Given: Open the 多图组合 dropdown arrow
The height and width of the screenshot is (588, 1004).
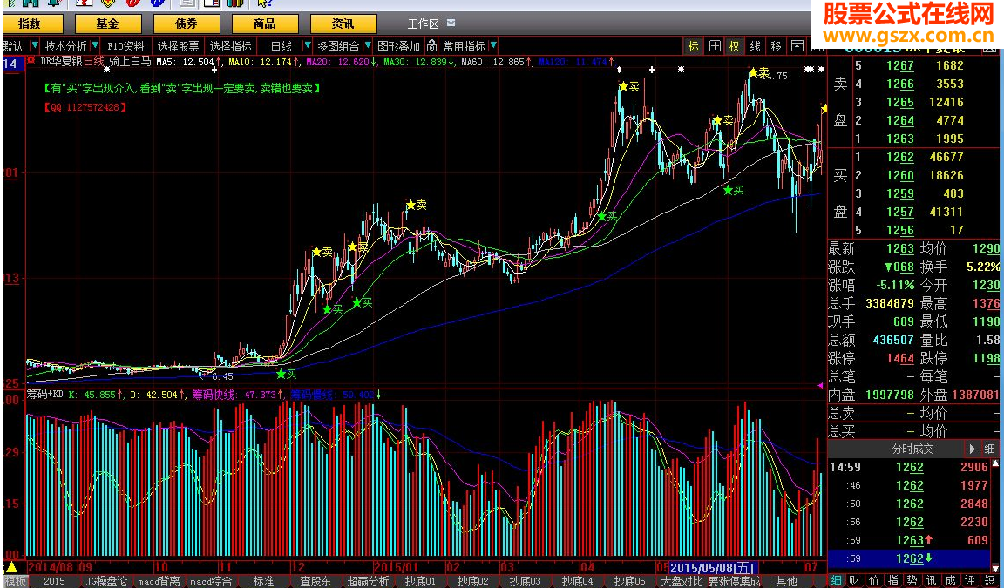Looking at the screenshot, I should 368,45.
